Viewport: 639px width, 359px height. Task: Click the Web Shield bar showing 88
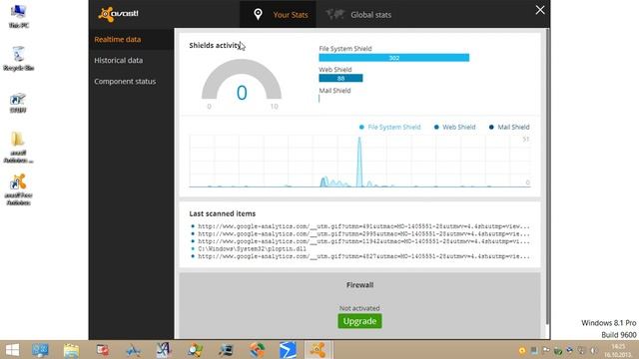click(340, 78)
